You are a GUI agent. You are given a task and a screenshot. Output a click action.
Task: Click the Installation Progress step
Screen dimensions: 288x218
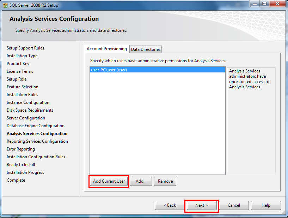click(x=25, y=172)
